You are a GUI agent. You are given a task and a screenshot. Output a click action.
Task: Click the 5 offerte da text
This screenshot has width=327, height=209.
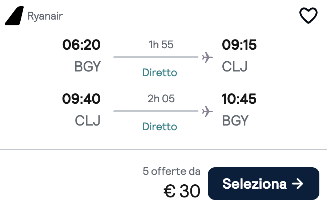pos(171,171)
